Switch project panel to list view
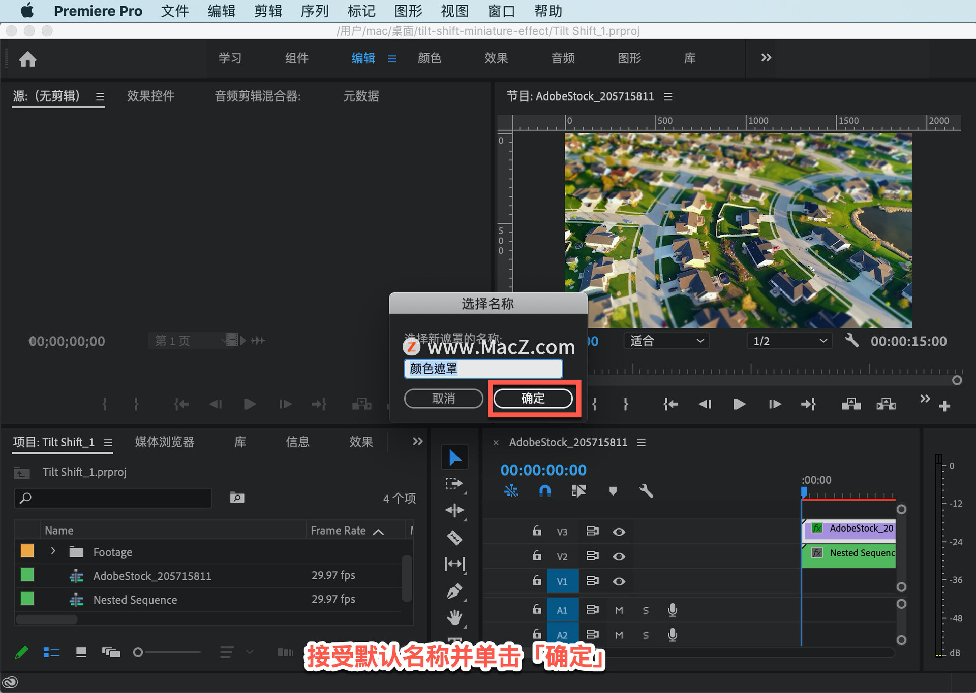The image size is (976, 693). point(51,652)
